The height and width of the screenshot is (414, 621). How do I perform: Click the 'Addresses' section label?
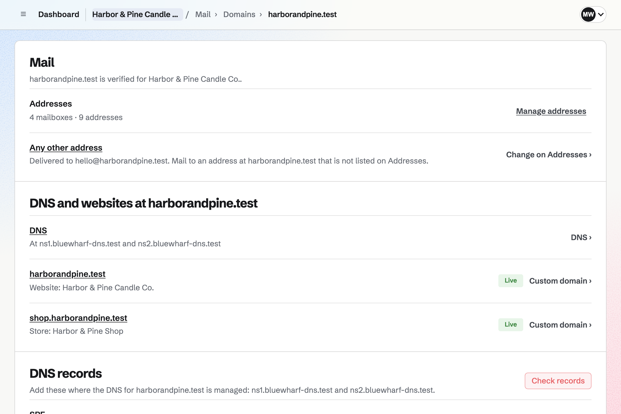[51, 104]
